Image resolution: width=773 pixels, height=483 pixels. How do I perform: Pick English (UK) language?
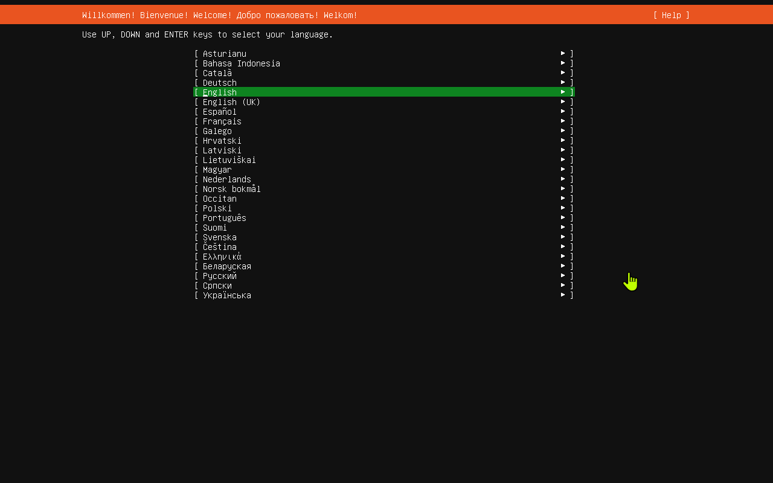(x=384, y=101)
